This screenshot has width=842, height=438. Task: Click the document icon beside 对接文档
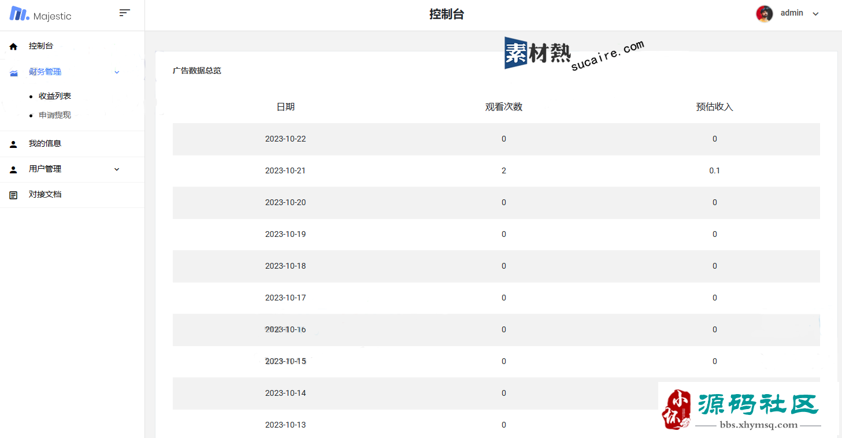click(x=13, y=195)
